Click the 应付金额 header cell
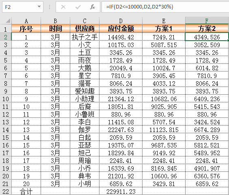Viewport: 229px width, 195px height. (121, 28)
